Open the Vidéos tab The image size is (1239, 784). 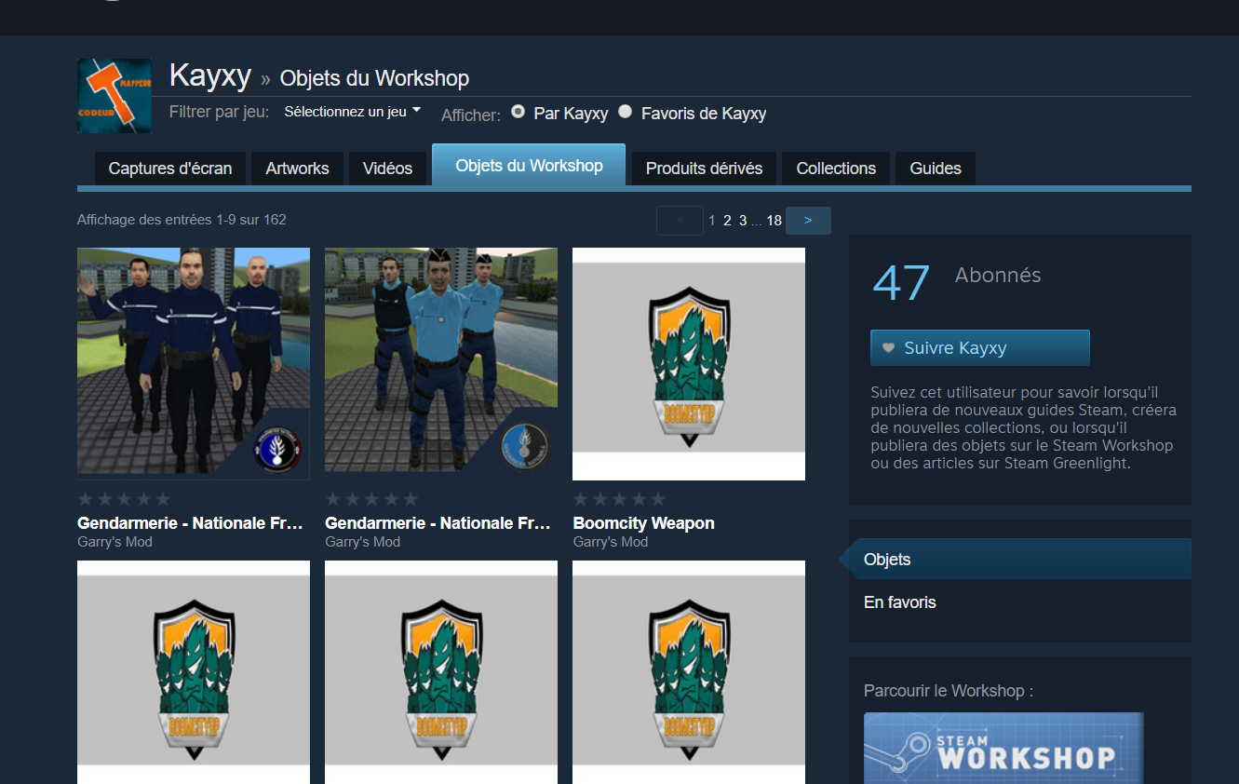(x=387, y=169)
